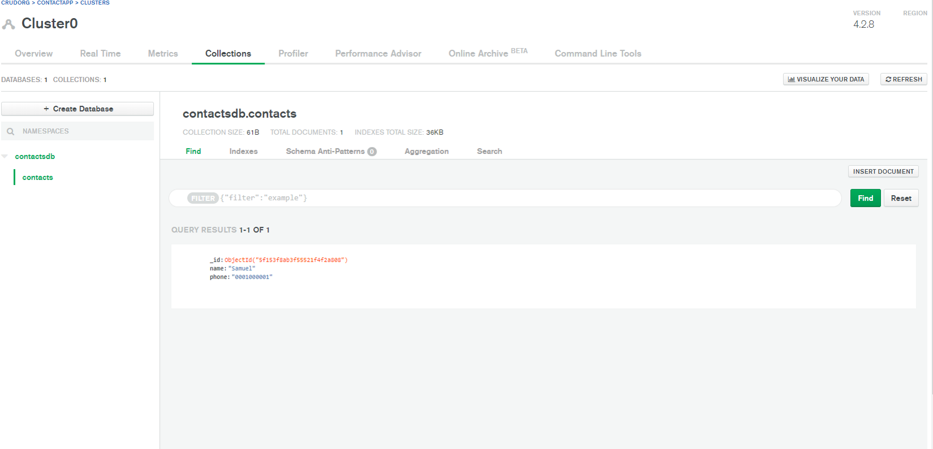
Task: Go to the Performance Advisor tab
Action: tap(378, 54)
